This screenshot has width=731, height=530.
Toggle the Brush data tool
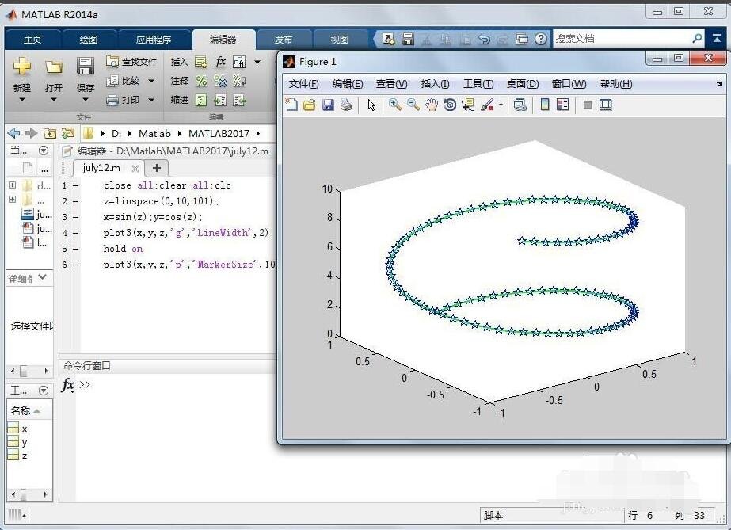click(x=487, y=105)
